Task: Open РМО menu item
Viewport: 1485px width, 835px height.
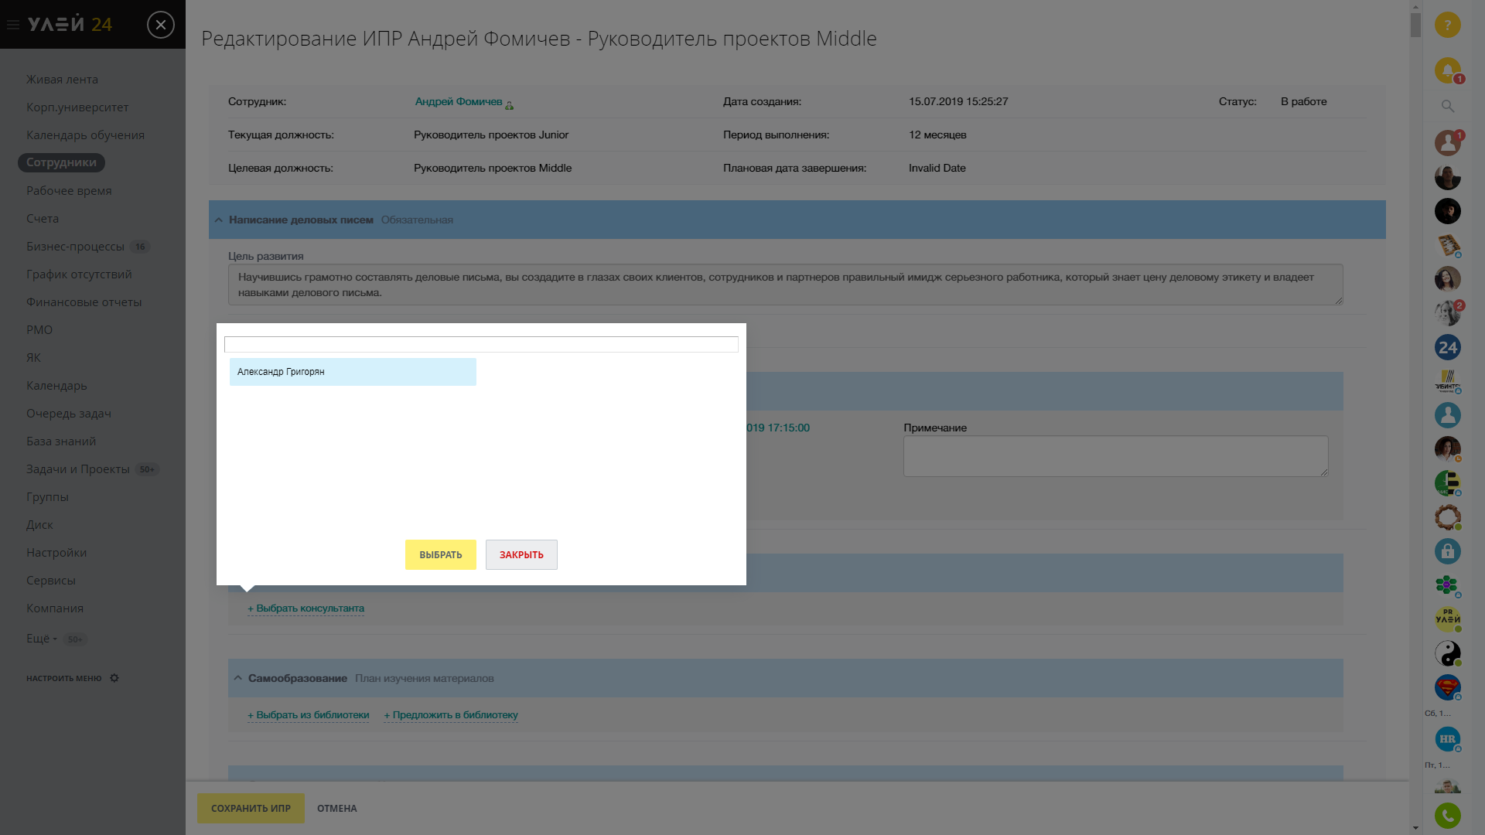Action: (39, 330)
